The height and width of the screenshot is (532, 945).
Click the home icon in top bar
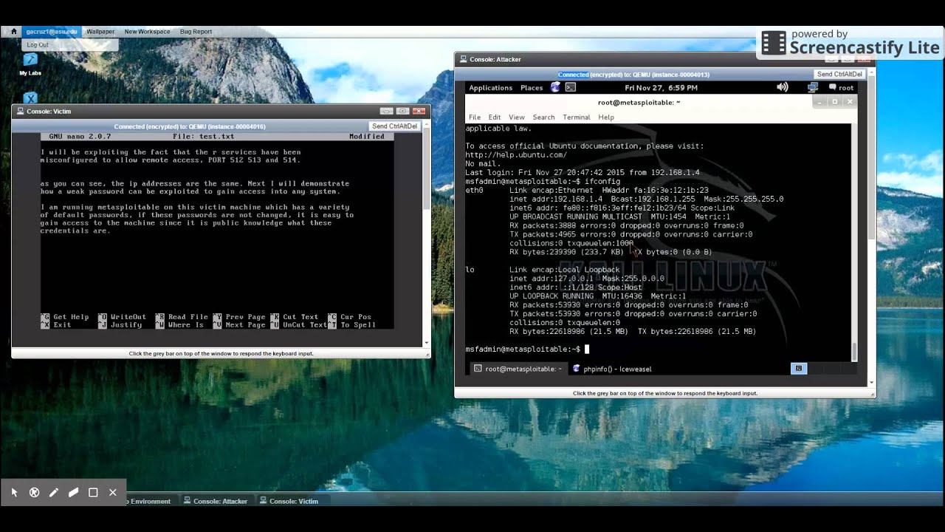point(13,32)
